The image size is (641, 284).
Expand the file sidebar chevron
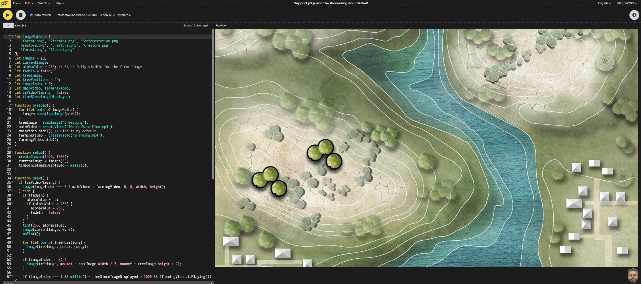click(8, 25)
